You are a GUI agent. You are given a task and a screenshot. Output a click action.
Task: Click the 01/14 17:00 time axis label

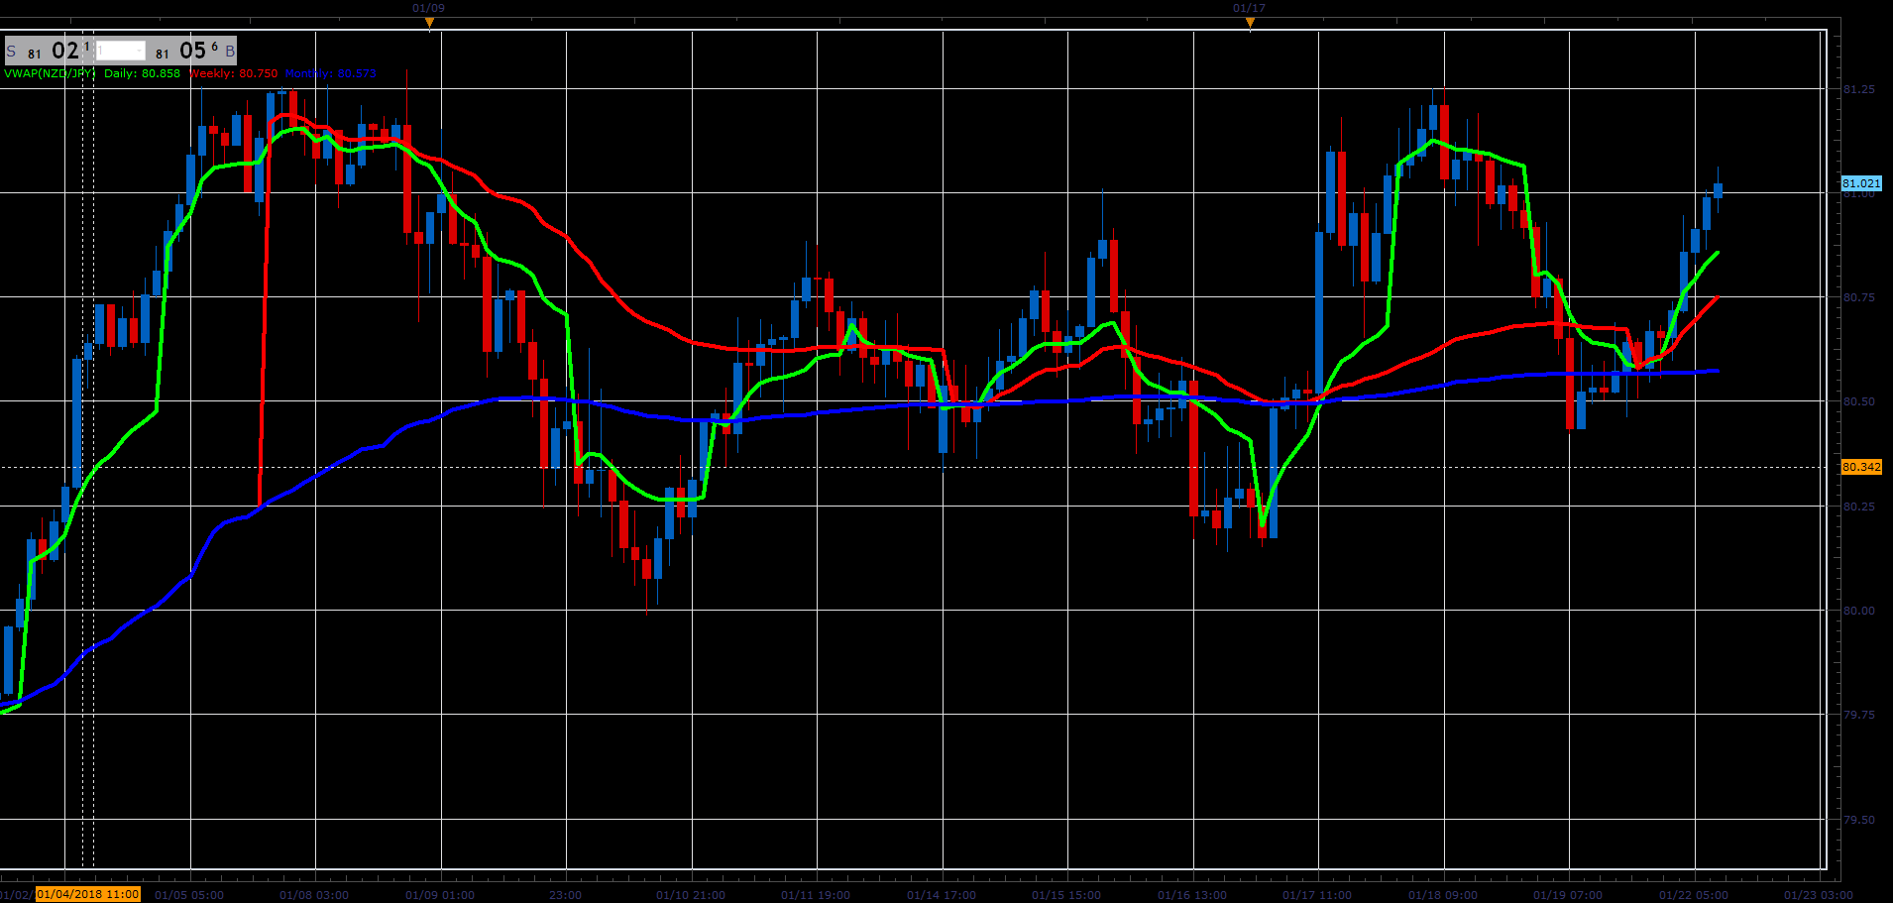click(x=942, y=895)
